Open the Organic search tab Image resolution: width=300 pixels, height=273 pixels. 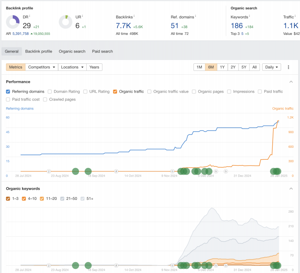(x=72, y=51)
